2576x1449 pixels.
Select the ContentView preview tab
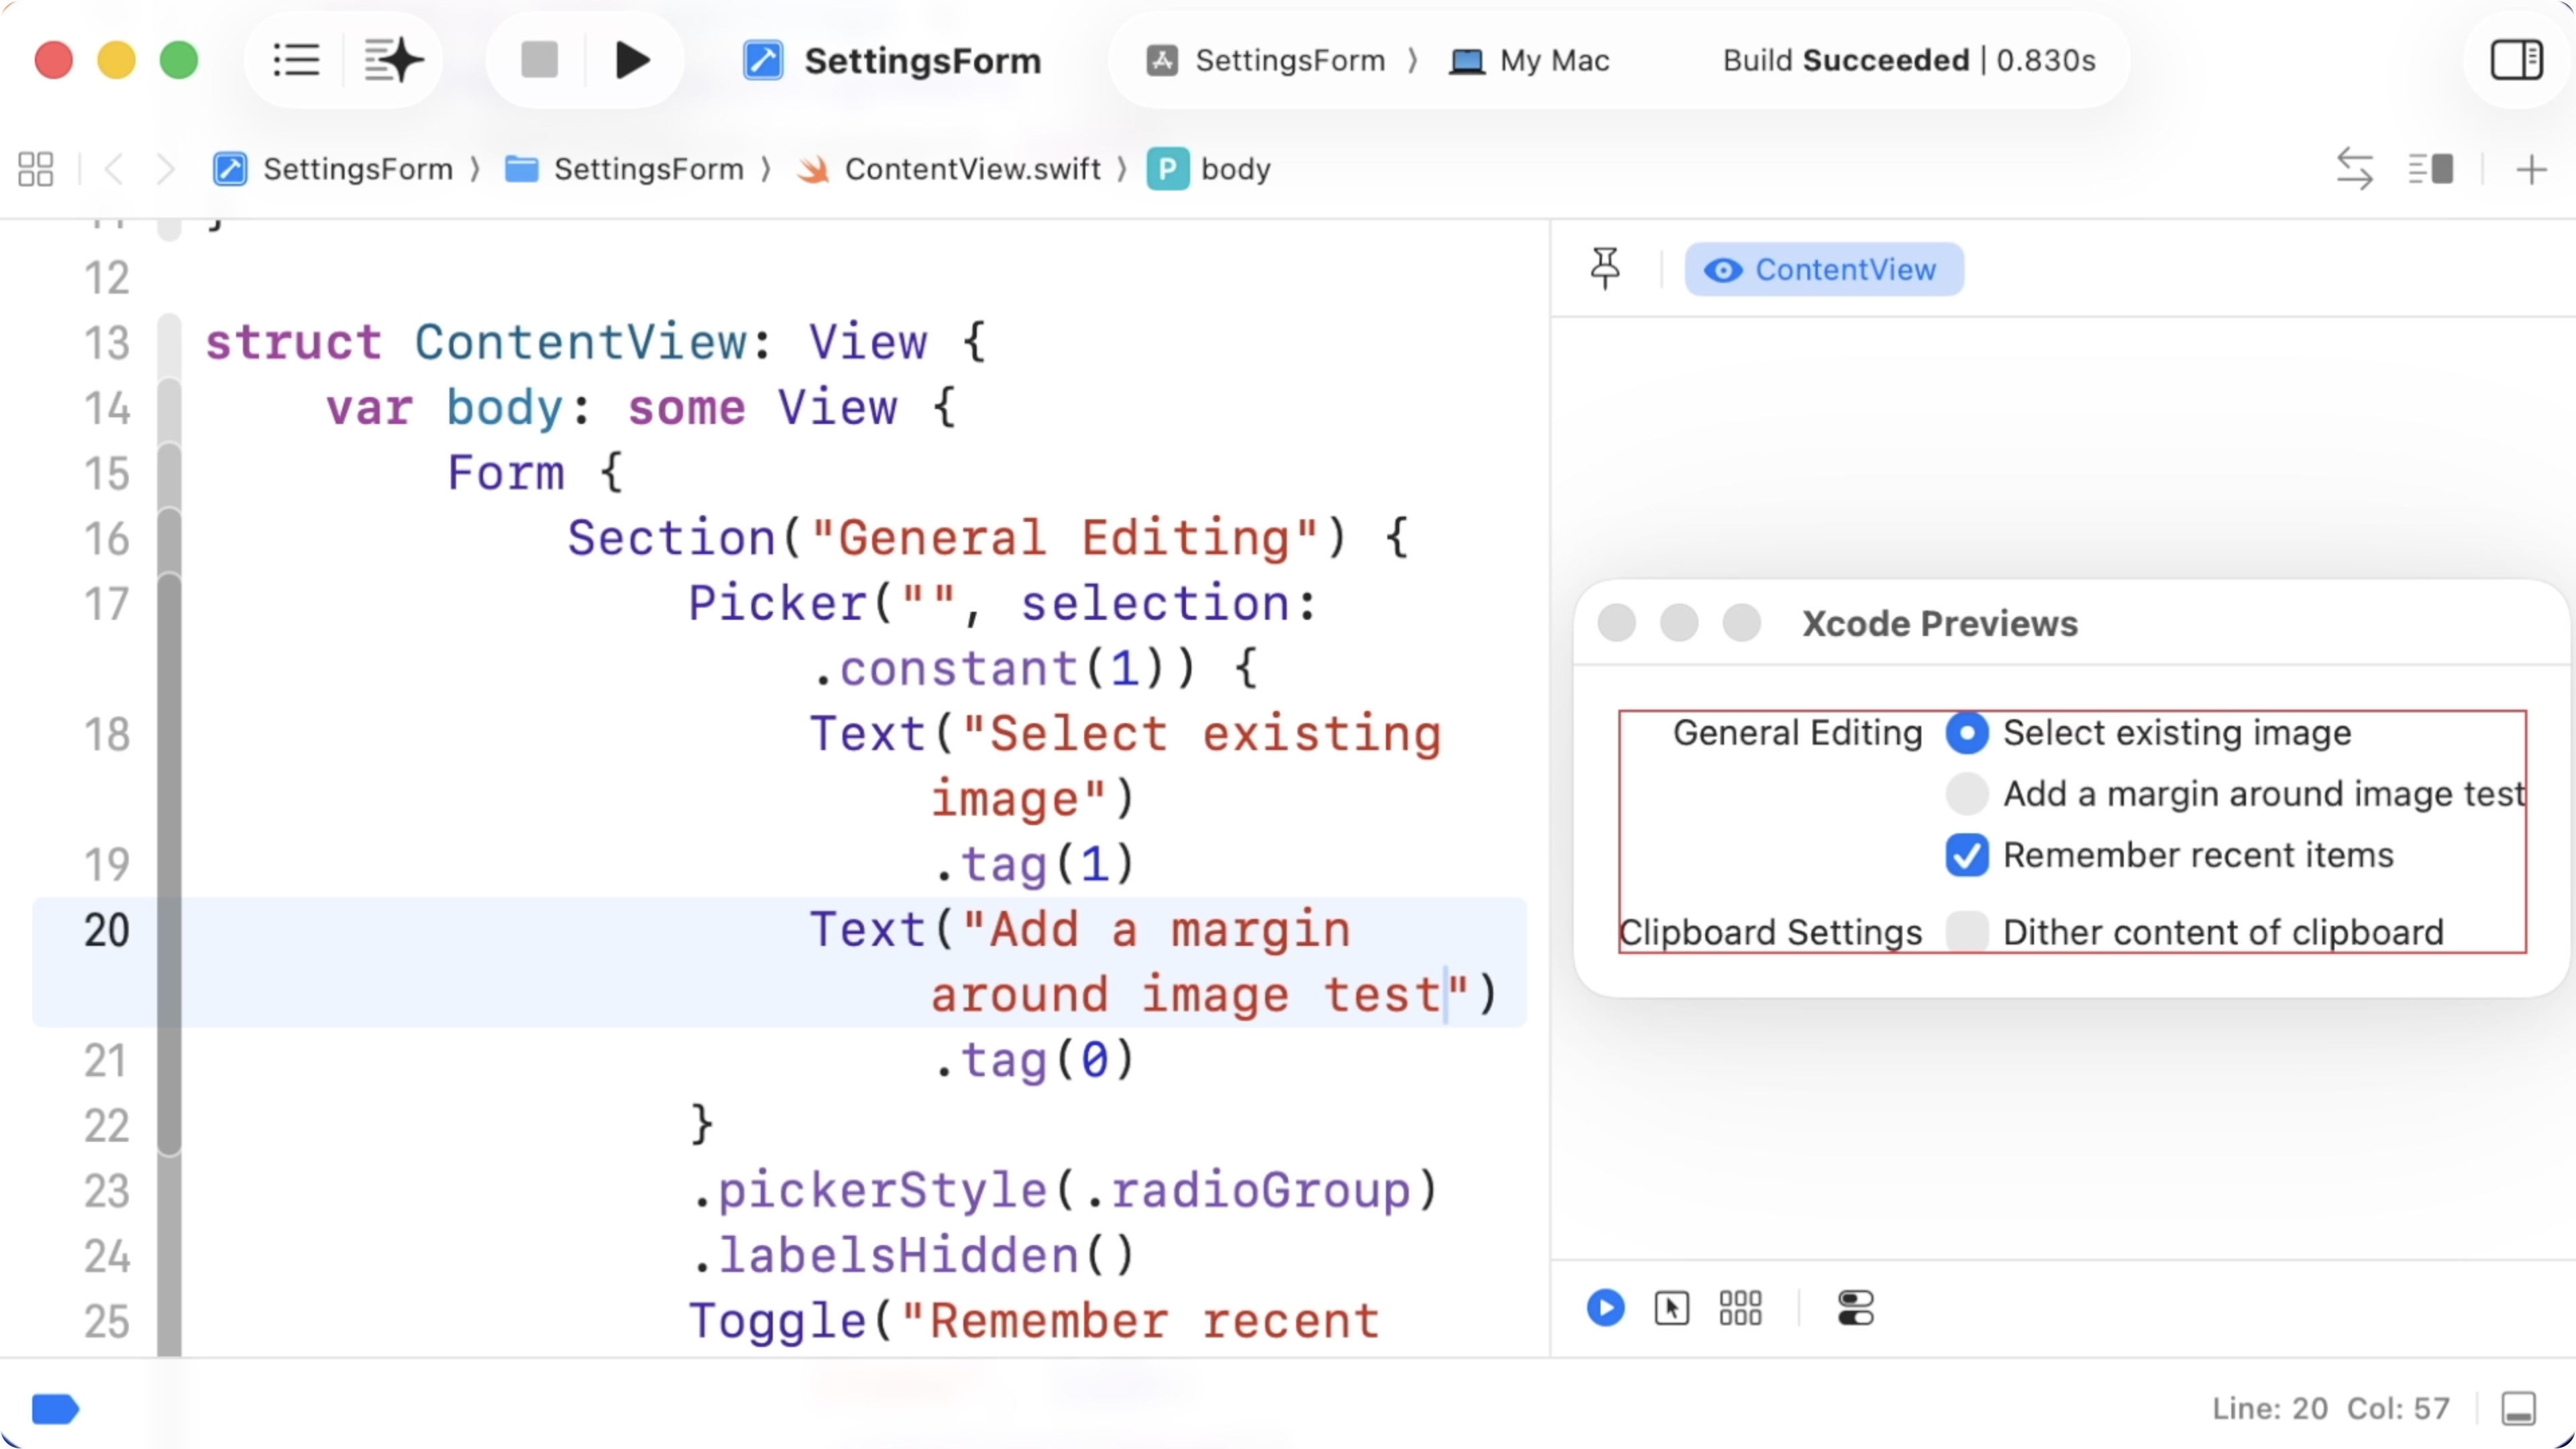(x=1824, y=270)
